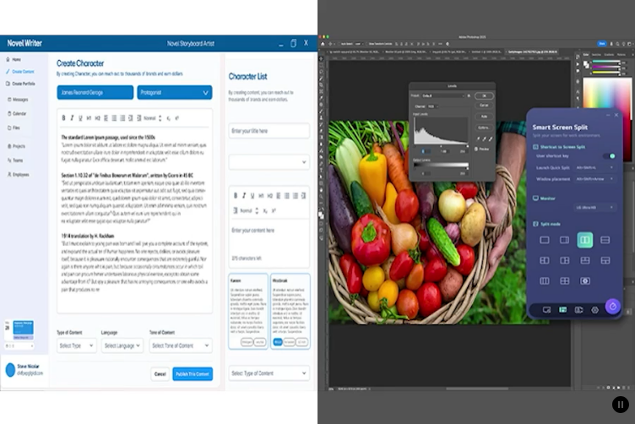Open the Monitor selection dropdown
635x424 pixels.
(595, 207)
